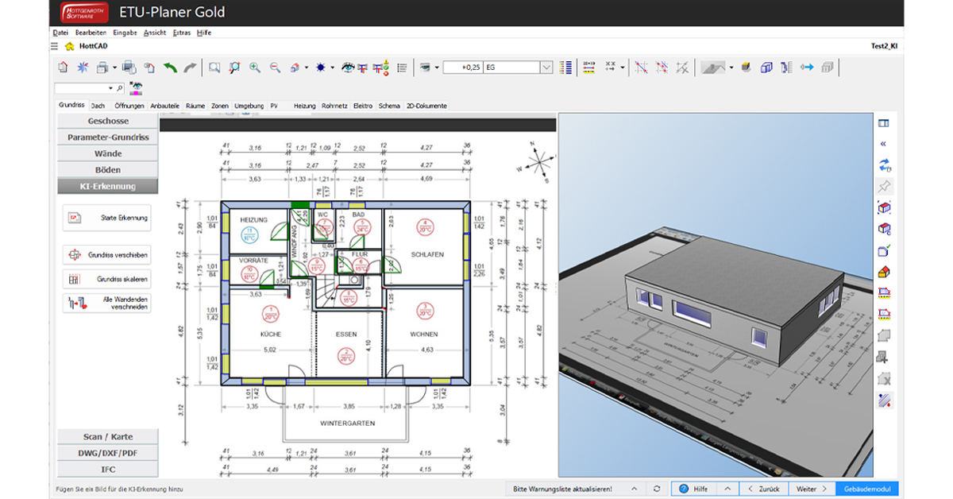Click the SCHLAFEN room in the floor plan
The width and height of the screenshot is (953, 499).
427,247
